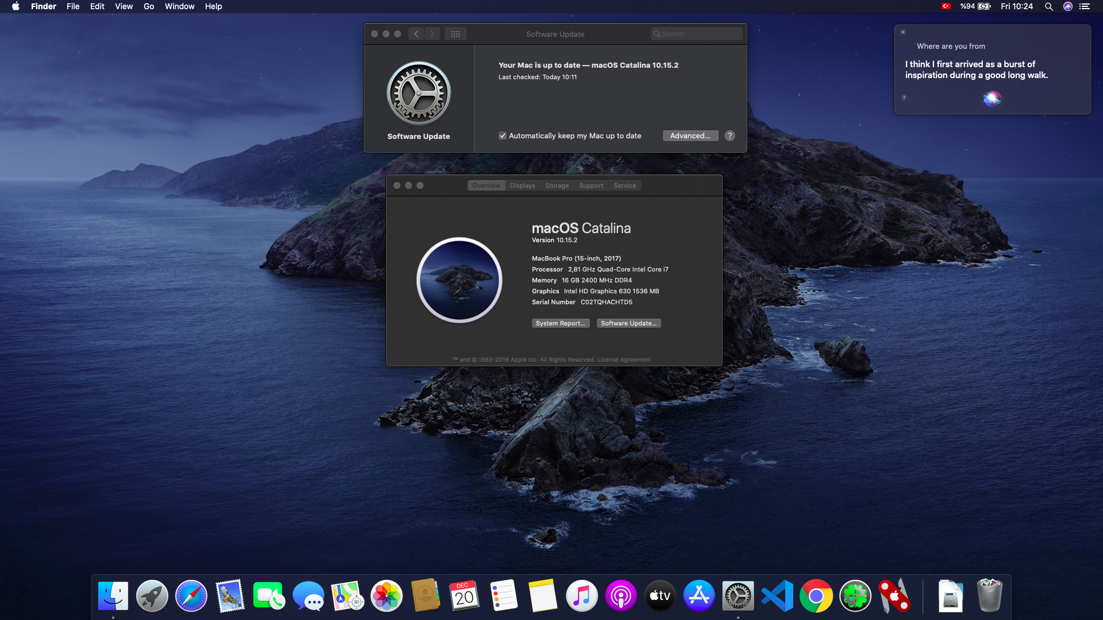Click the back chevron in Software Update
1103x620 pixels.
[416, 34]
